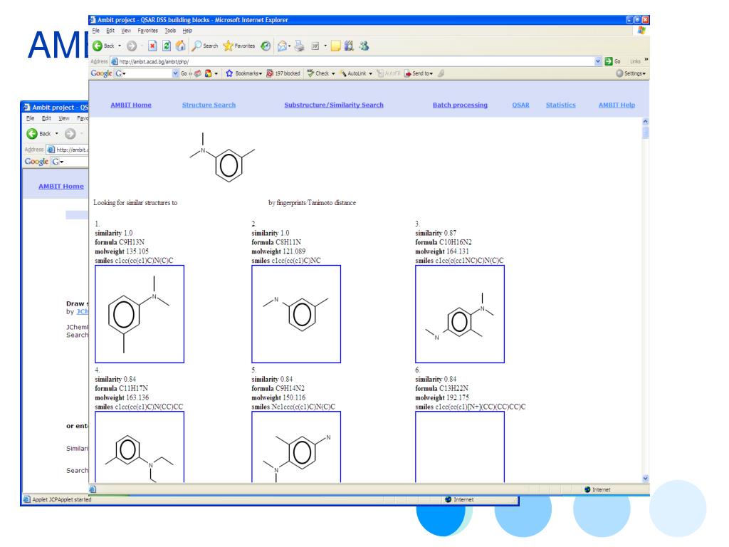Open the QSAR link
The width and height of the screenshot is (729, 547).
tap(520, 105)
